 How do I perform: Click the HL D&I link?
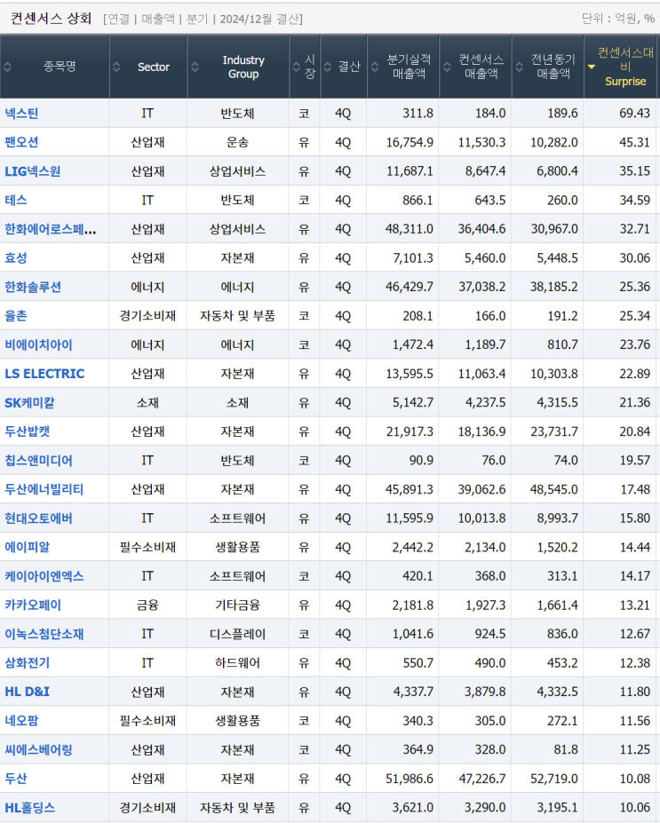tap(28, 692)
